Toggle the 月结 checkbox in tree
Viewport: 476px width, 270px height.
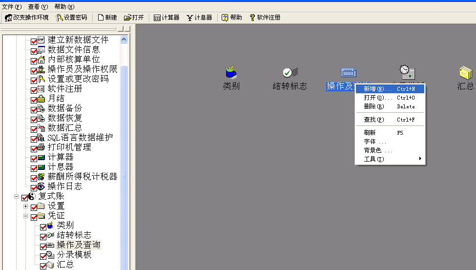[34, 100]
